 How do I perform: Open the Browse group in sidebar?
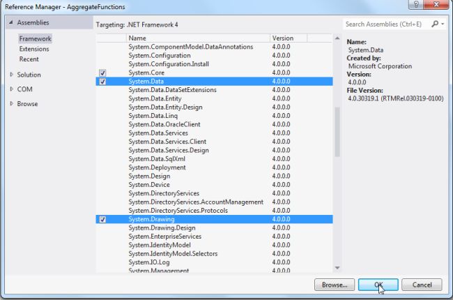point(27,103)
